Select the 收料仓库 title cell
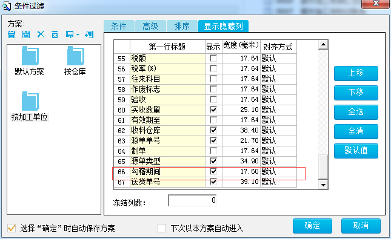 pyautogui.click(x=167, y=131)
